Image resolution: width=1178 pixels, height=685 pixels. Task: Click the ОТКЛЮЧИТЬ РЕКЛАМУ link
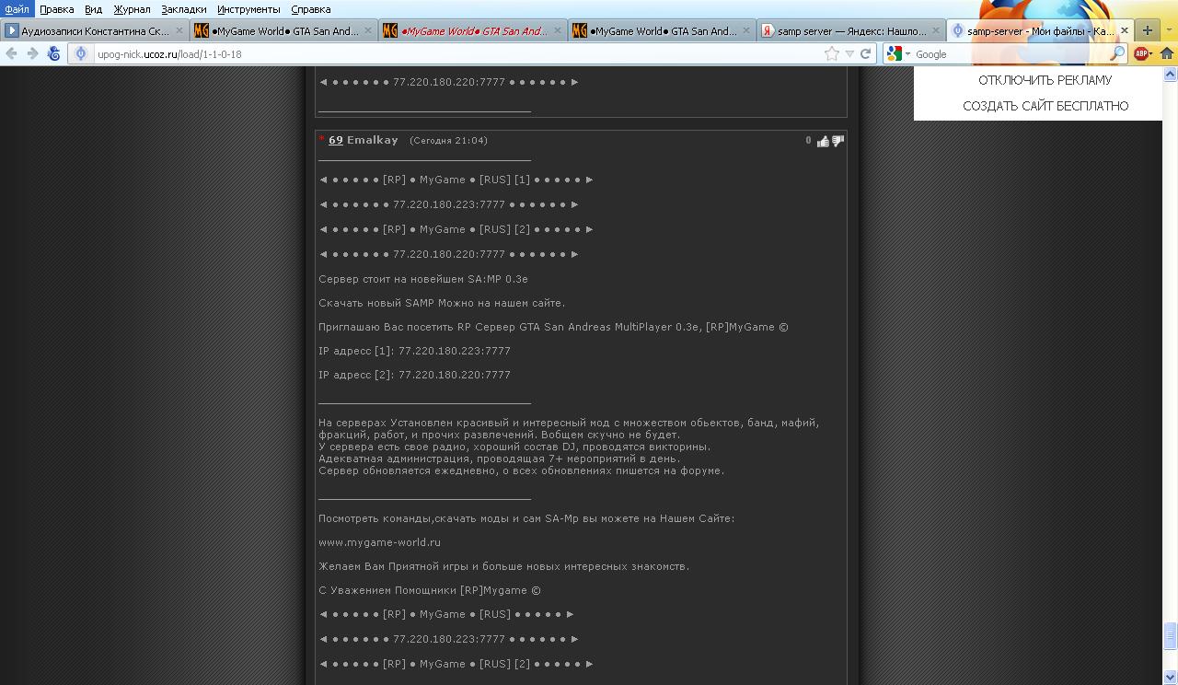[x=1045, y=80]
